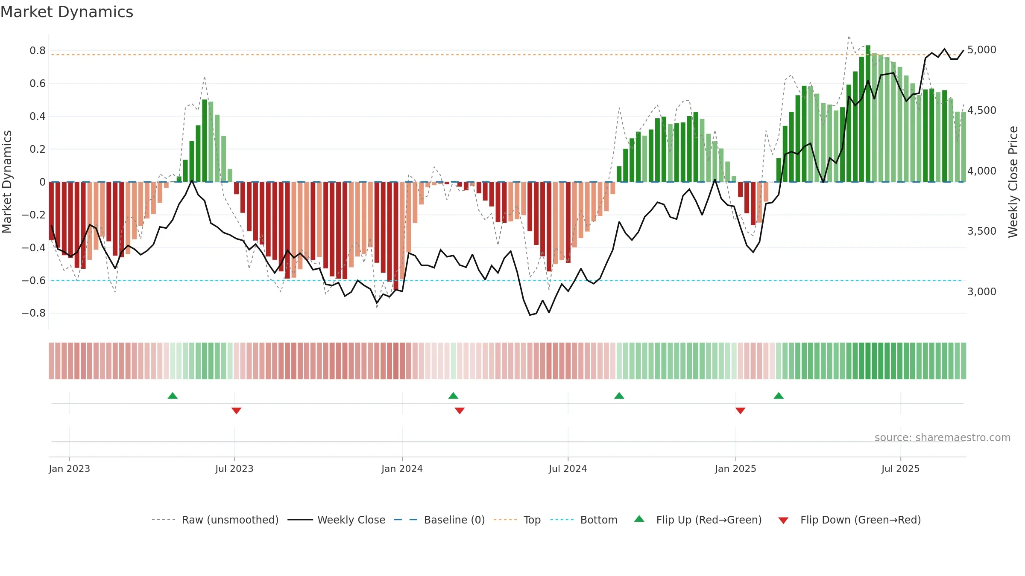Select the green flip-up marker after Jul 2024

click(619, 396)
